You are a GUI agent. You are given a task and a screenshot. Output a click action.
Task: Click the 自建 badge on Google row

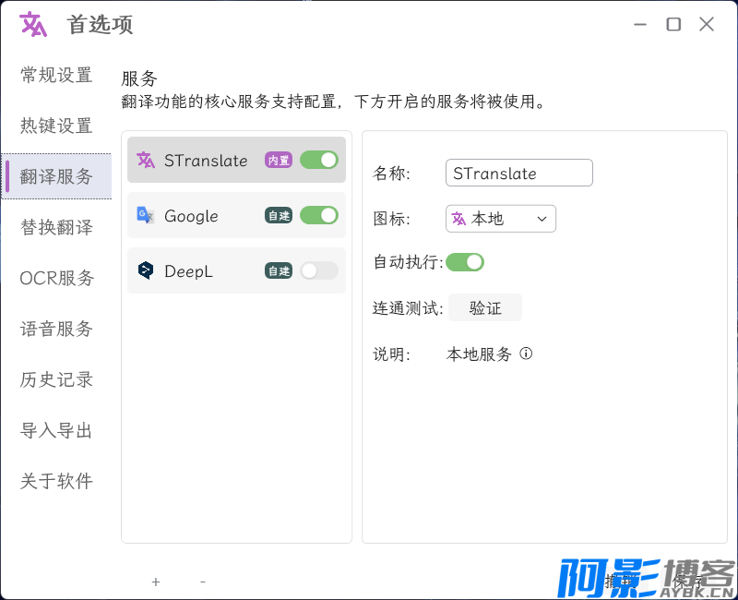[x=279, y=215]
